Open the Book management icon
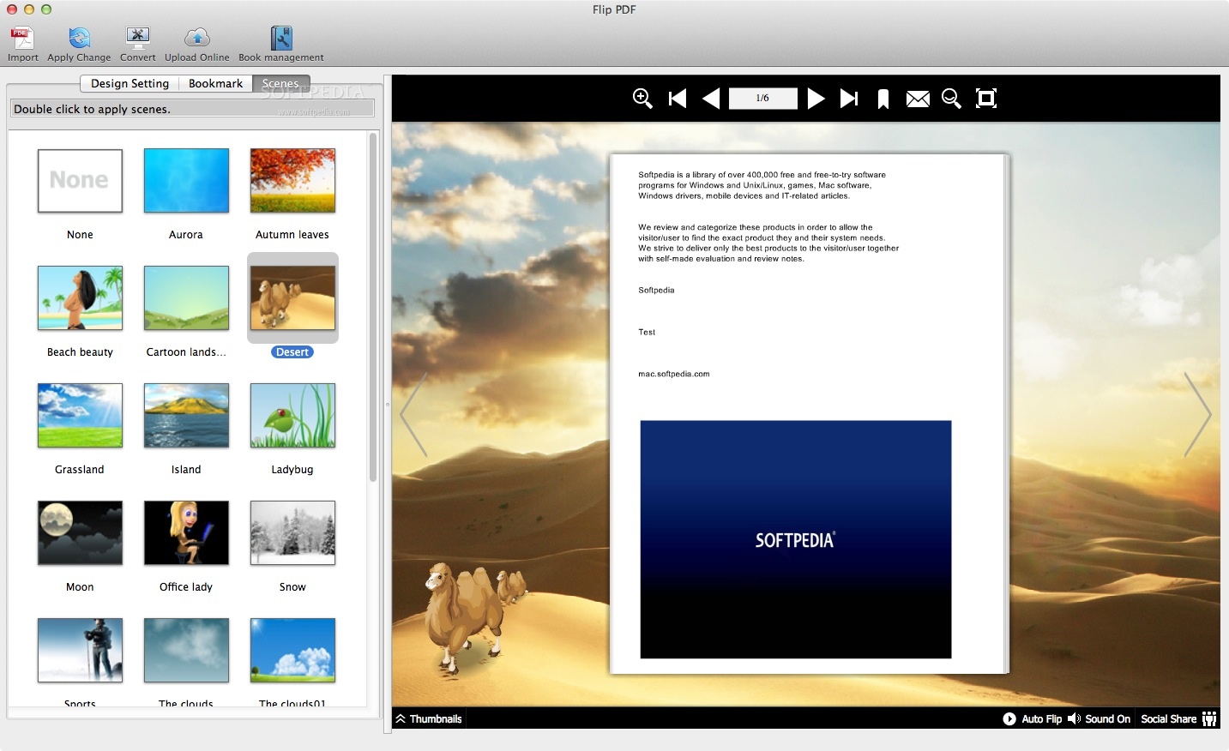The height and width of the screenshot is (751, 1229). pos(281,38)
